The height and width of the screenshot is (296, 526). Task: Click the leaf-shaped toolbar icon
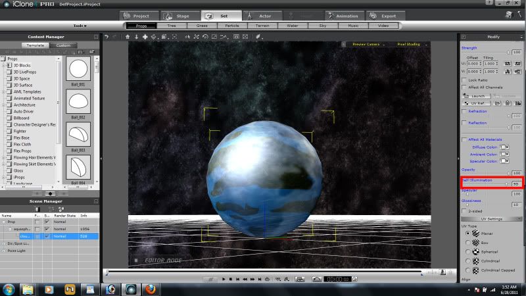pos(258,37)
